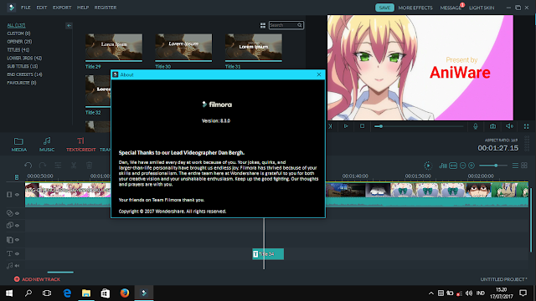
Task: Hide the second PIP track
Action: [x=17, y=240]
